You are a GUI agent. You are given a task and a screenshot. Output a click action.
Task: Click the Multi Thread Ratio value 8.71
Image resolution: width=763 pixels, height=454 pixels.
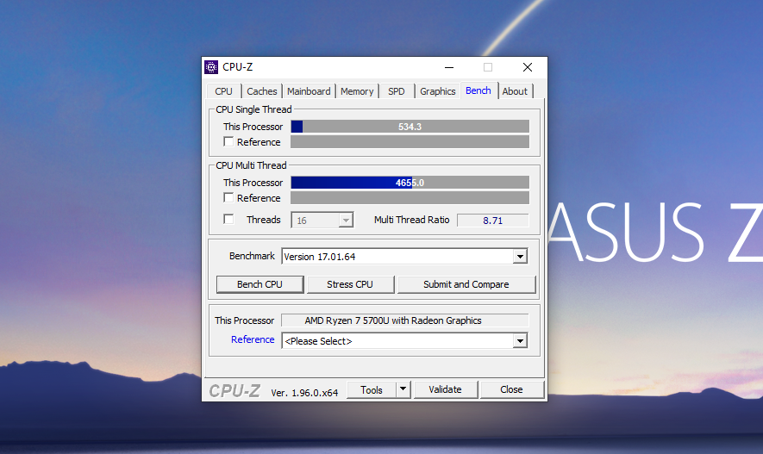[492, 221]
